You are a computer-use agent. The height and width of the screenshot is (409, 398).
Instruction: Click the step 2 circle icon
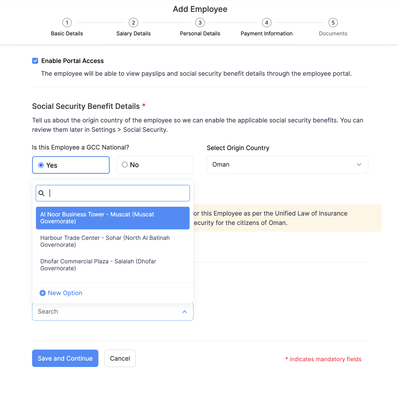point(133,23)
